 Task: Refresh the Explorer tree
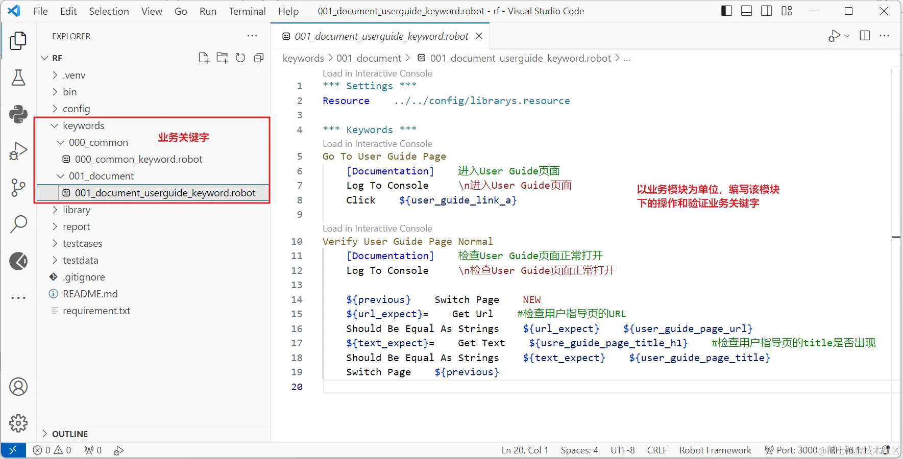coord(240,58)
